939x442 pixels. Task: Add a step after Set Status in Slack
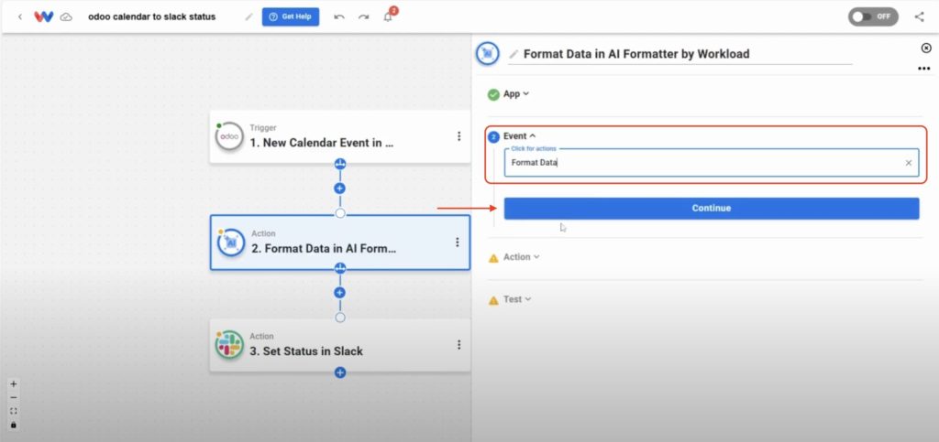[x=340, y=372]
